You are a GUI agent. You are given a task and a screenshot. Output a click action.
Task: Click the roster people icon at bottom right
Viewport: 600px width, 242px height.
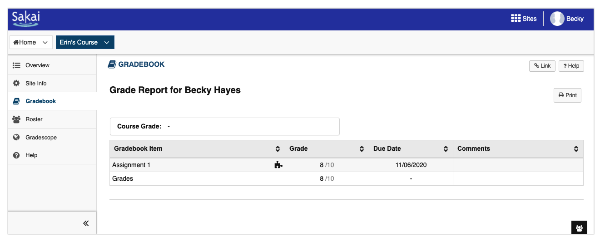click(x=579, y=228)
